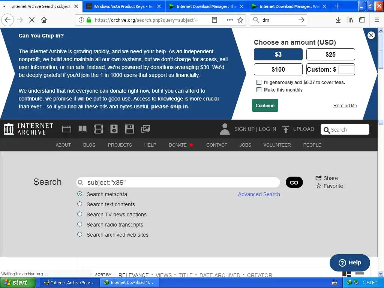
Task: Click the subject:"x86" search input
Action: point(178,183)
